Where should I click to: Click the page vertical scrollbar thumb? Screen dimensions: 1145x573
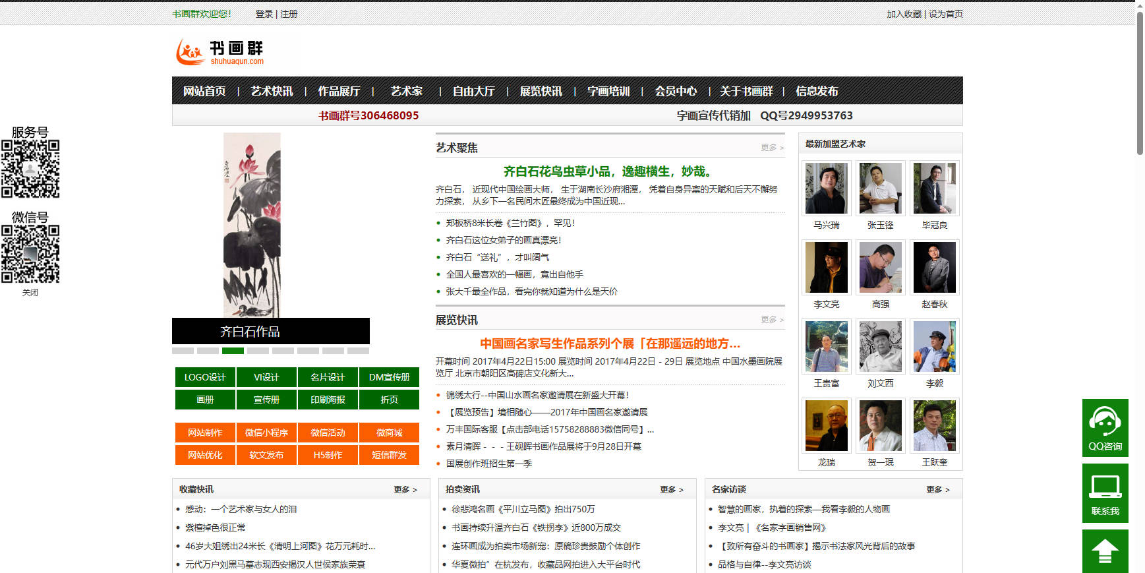click(x=1140, y=83)
